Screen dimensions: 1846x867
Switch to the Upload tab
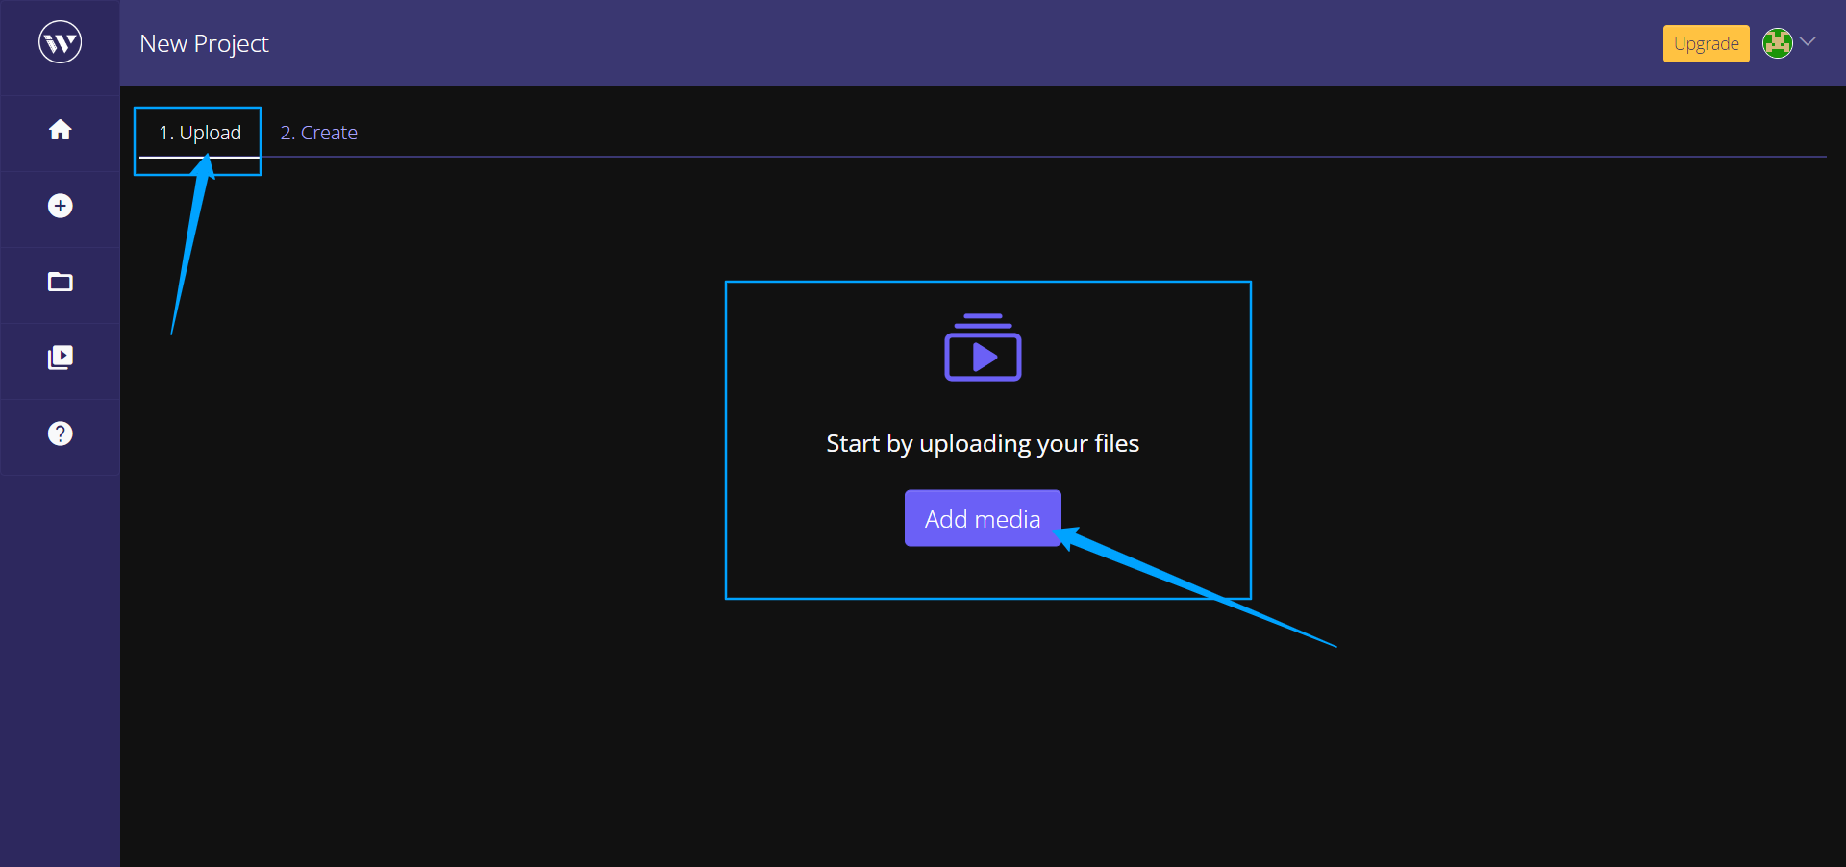(x=200, y=132)
